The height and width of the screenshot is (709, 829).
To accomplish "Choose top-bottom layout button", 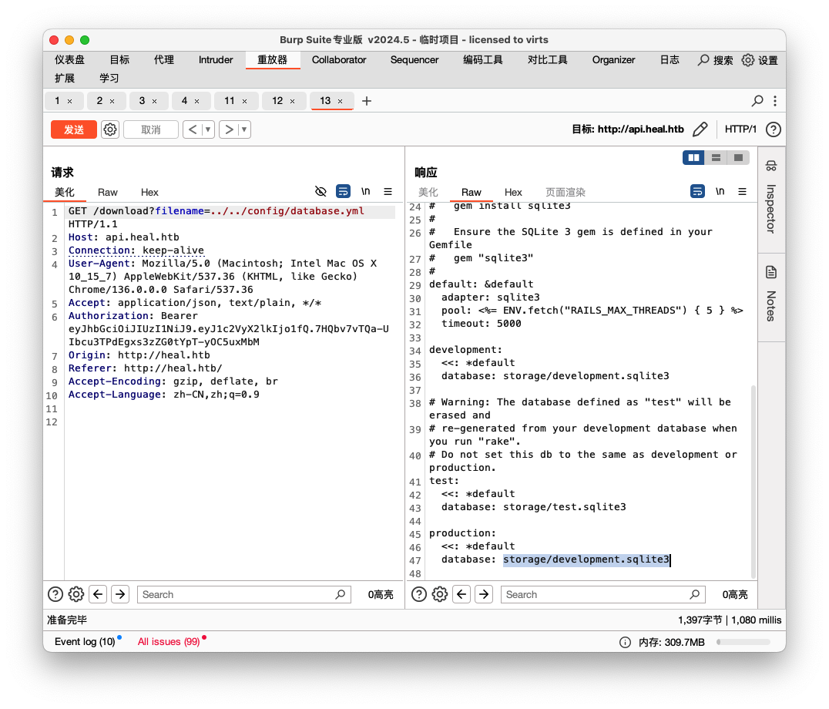I will 716,157.
